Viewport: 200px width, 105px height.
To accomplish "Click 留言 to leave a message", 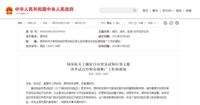I will pos(150,23).
